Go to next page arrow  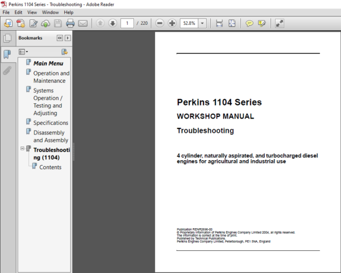(113, 23)
